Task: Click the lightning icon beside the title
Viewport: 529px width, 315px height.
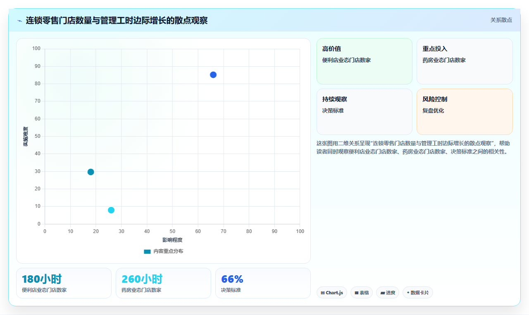Action: pos(19,21)
